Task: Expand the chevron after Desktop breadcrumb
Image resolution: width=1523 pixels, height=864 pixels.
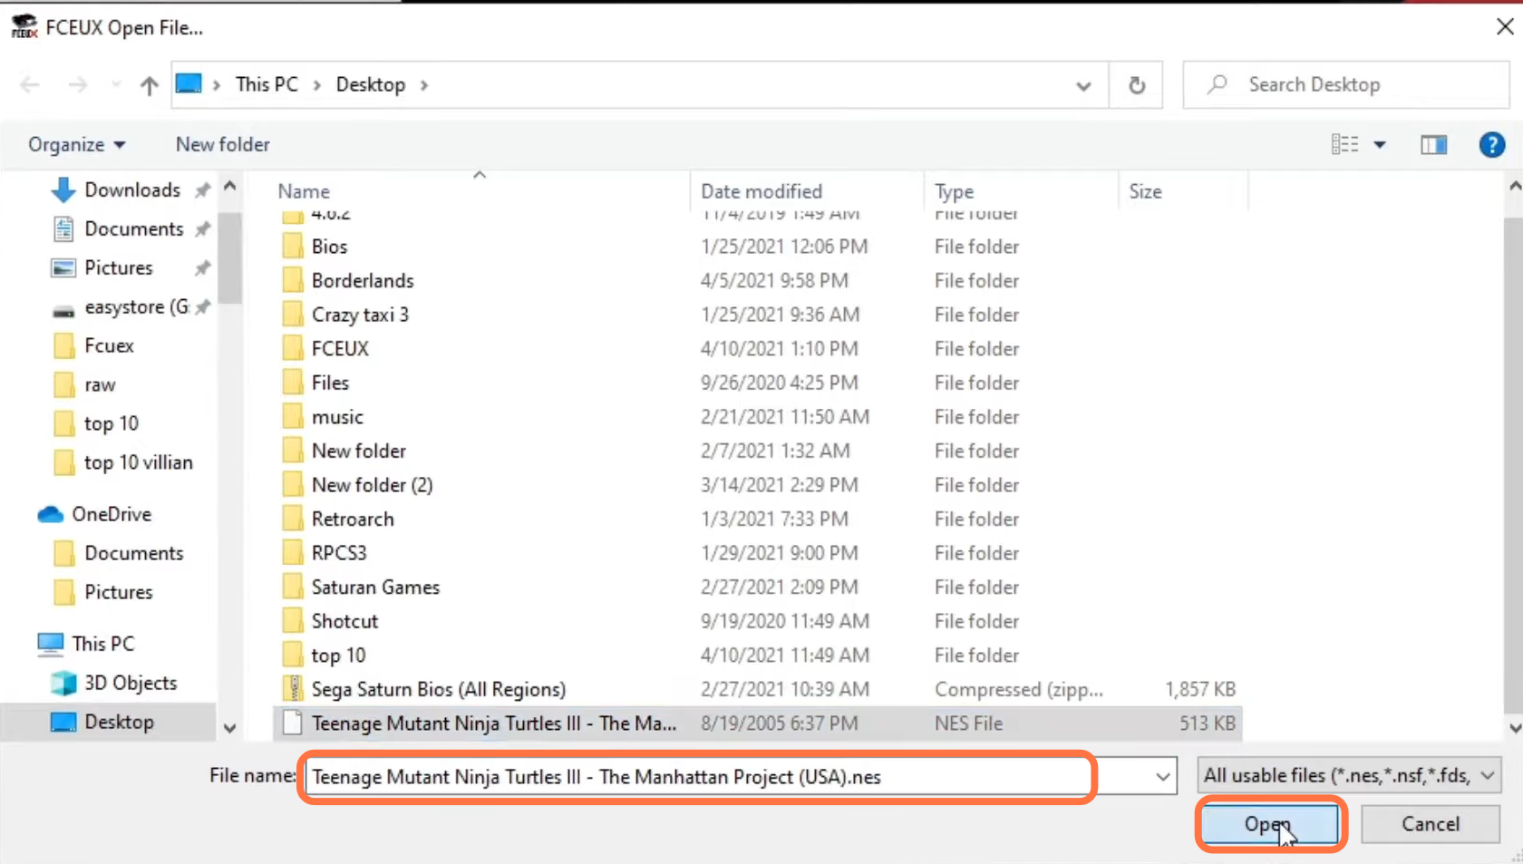Action: click(423, 85)
